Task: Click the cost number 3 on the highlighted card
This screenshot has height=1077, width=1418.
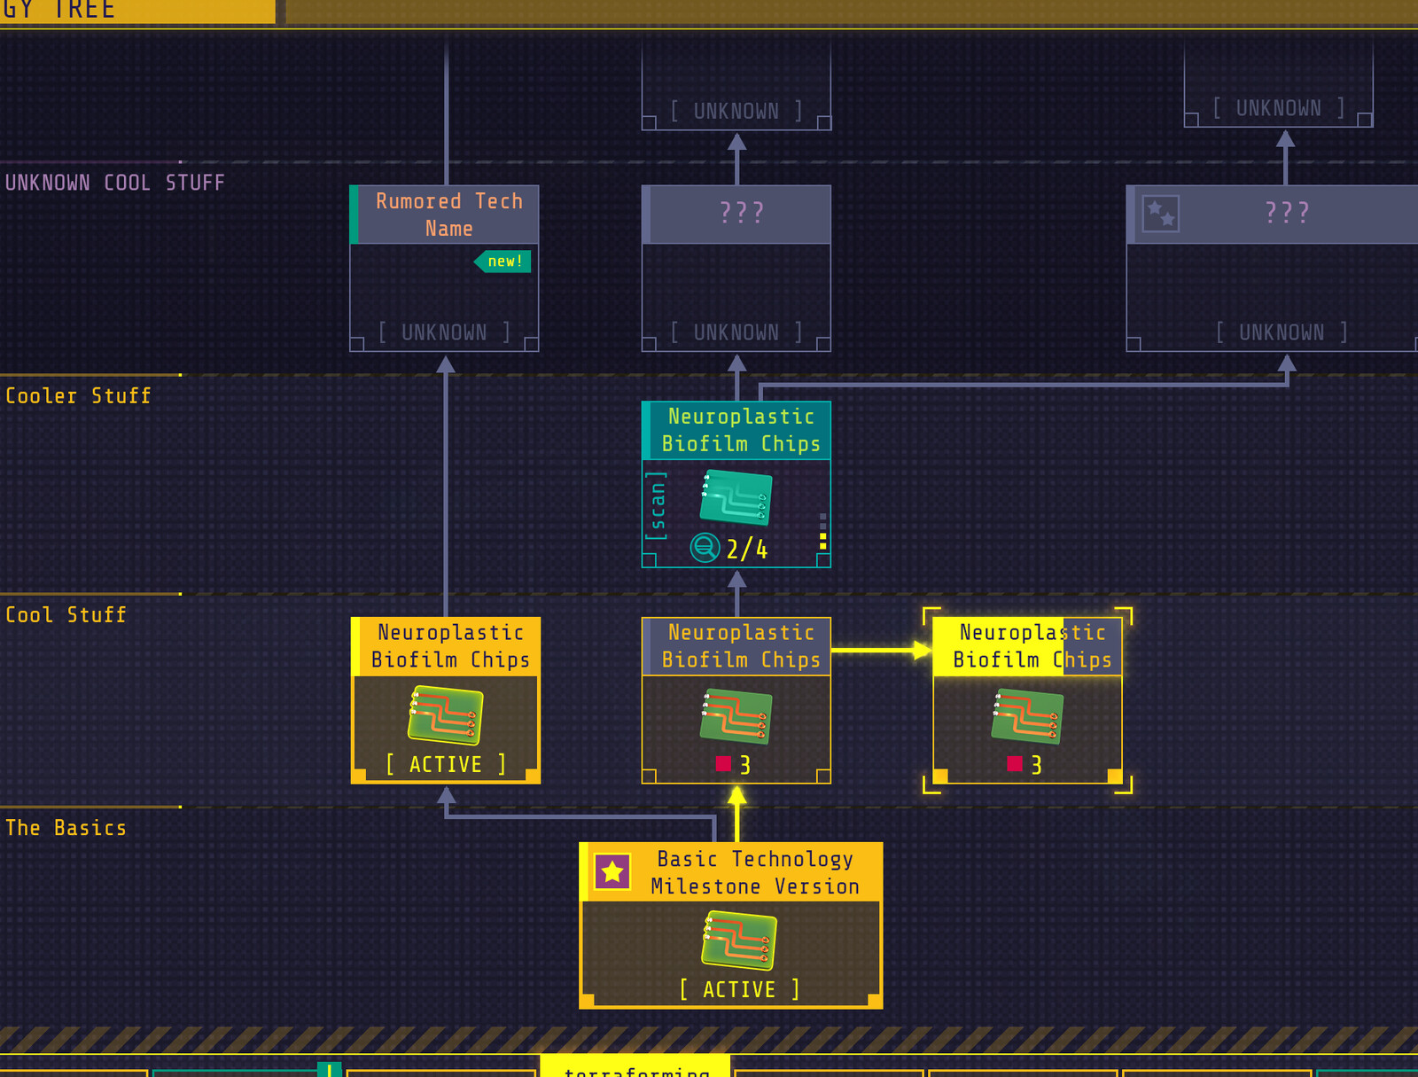Action: 1036,765
